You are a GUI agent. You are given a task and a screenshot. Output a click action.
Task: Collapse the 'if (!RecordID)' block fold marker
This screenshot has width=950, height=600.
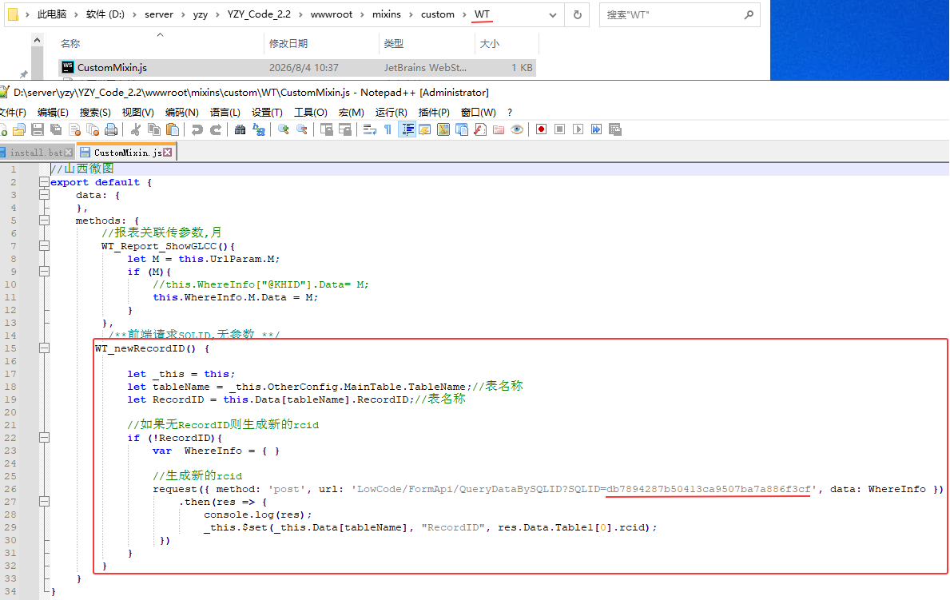(44, 437)
